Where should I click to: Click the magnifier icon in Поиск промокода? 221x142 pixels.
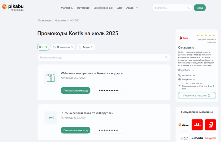point(166,58)
